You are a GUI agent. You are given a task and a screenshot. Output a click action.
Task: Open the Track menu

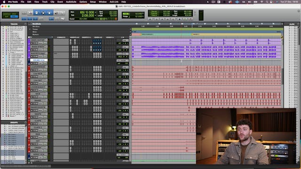click(x=45, y=2)
